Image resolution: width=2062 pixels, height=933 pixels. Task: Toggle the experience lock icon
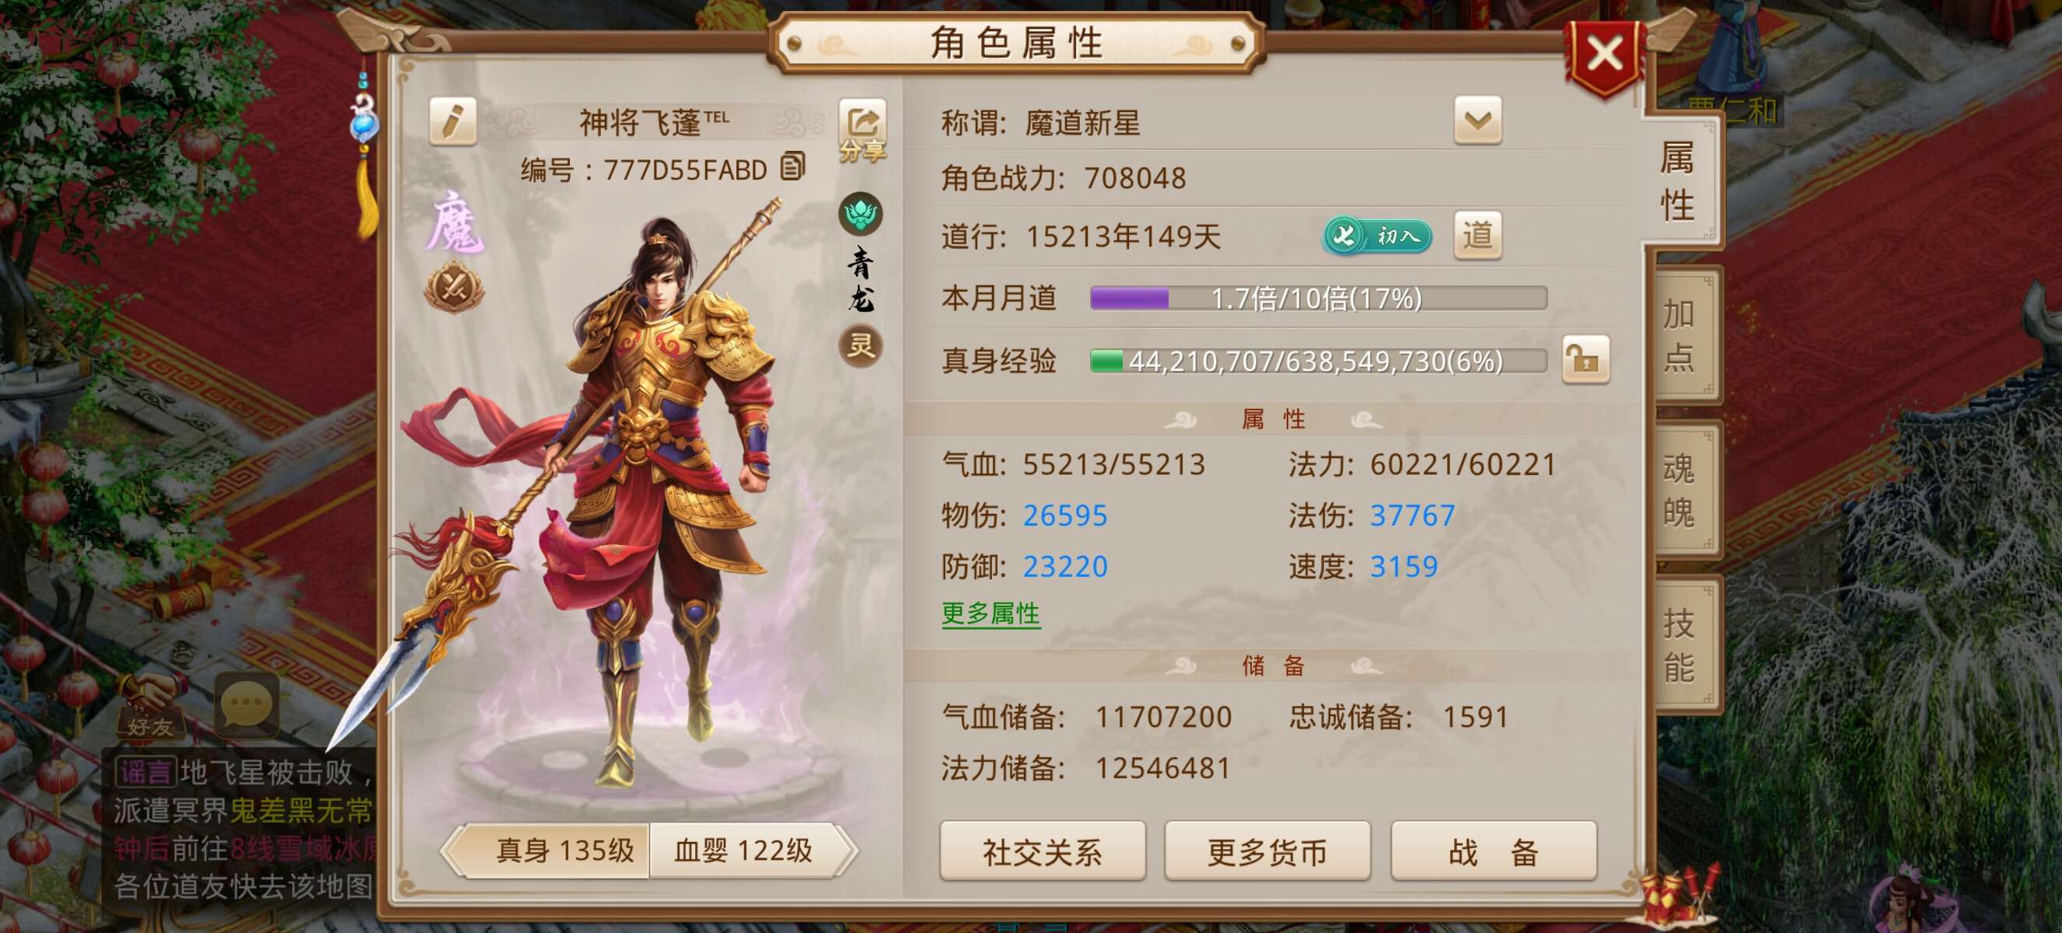1585,359
